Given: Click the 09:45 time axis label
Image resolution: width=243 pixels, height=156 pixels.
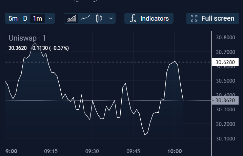Looking at the screenshot, I should click(x=133, y=151).
